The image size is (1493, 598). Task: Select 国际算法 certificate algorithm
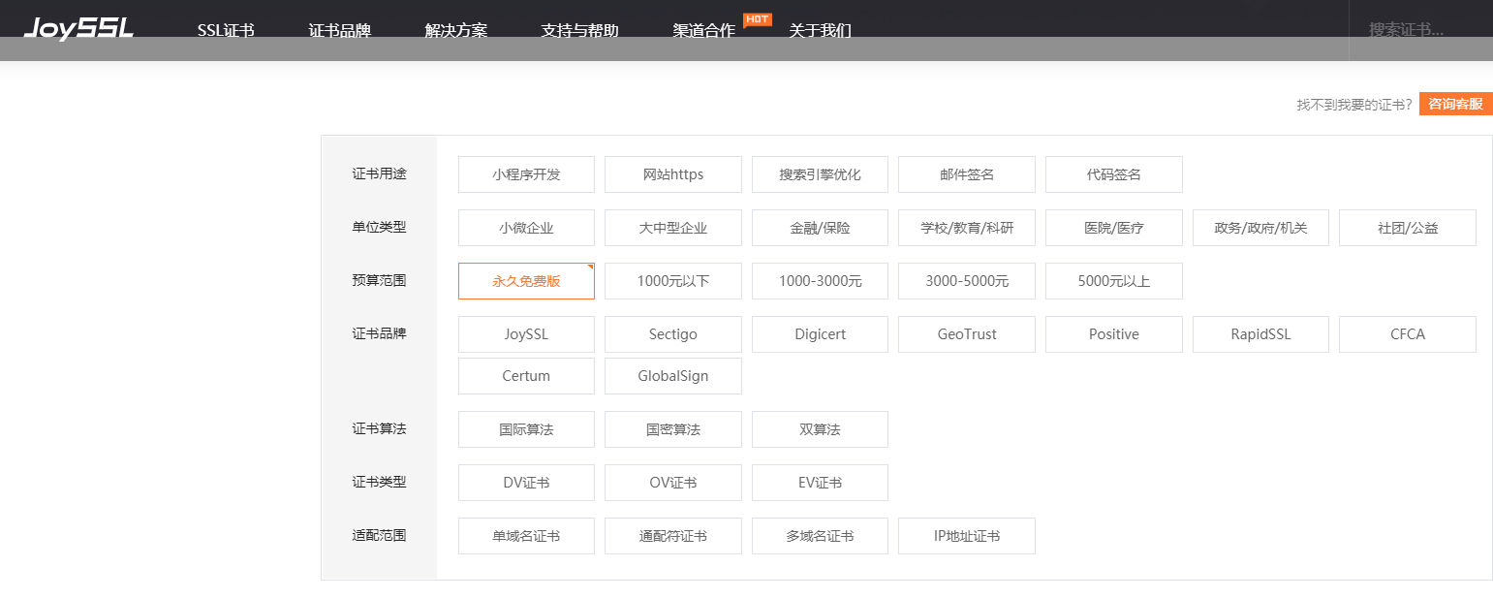526,429
